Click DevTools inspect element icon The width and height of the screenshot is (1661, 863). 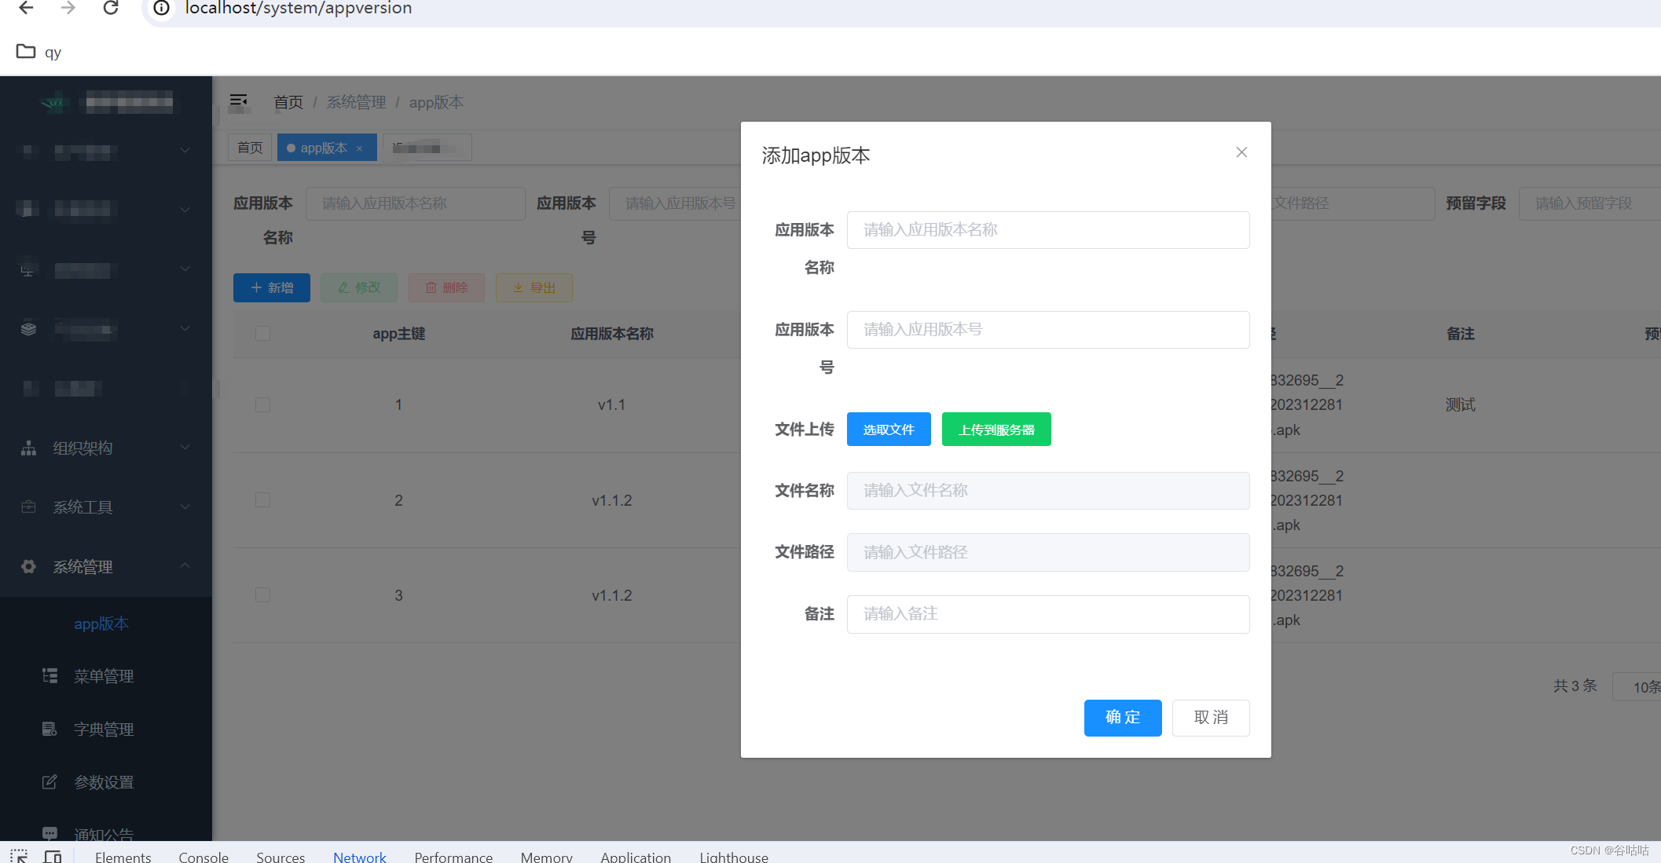(19, 856)
